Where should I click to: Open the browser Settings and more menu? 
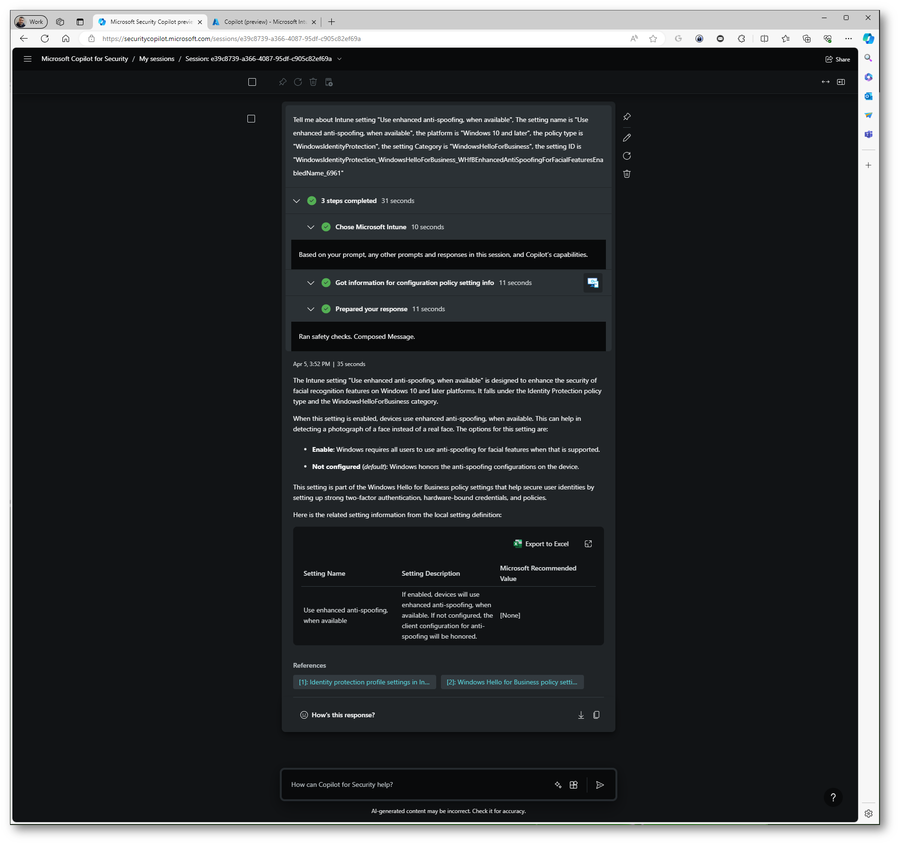pyautogui.click(x=849, y=39)
